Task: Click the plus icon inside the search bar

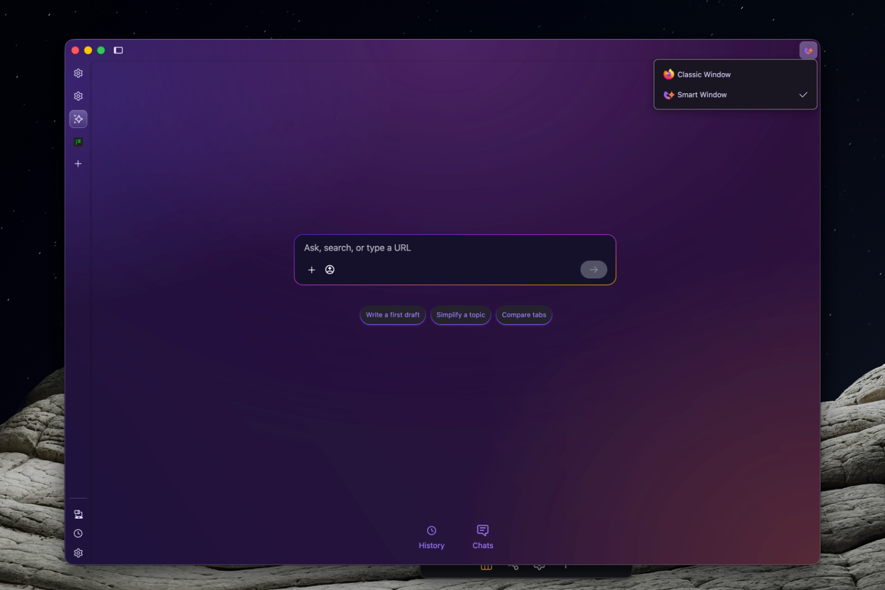Action: pos(312,270)
